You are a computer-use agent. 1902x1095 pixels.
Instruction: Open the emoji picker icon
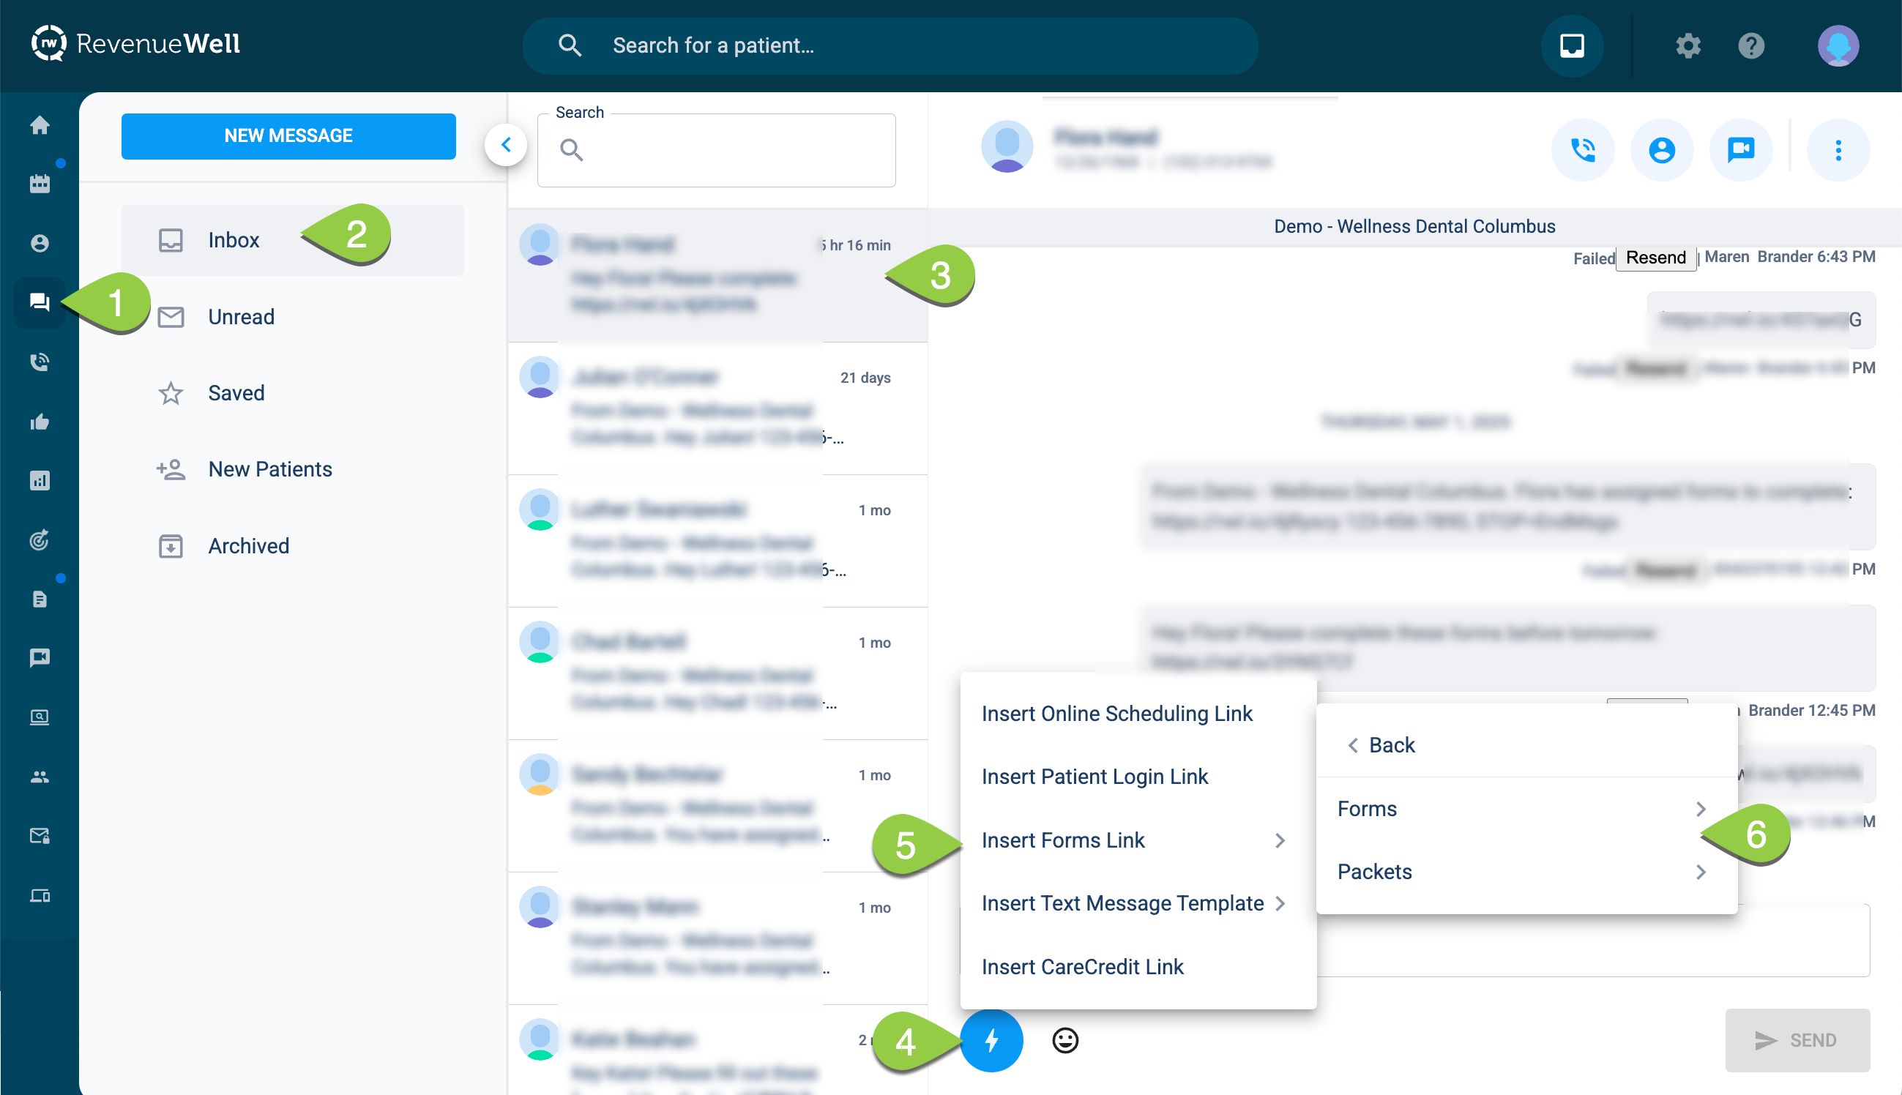click(1064, 1040)
